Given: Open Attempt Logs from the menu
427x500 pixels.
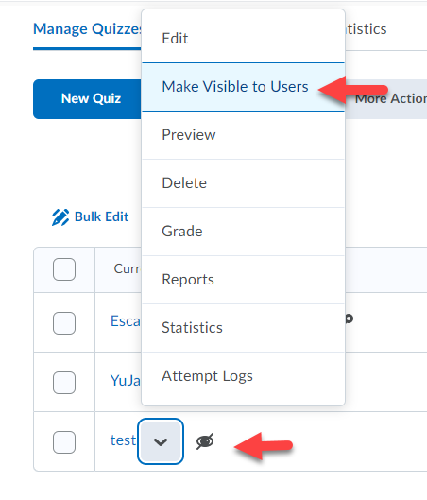Looking at the screenshot, I should [243, 376].
